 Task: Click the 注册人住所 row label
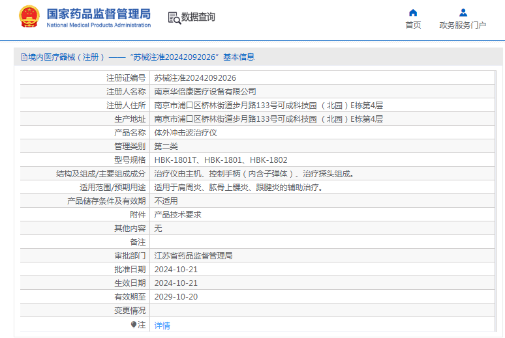pyautogui.click(x=126, y=106)
